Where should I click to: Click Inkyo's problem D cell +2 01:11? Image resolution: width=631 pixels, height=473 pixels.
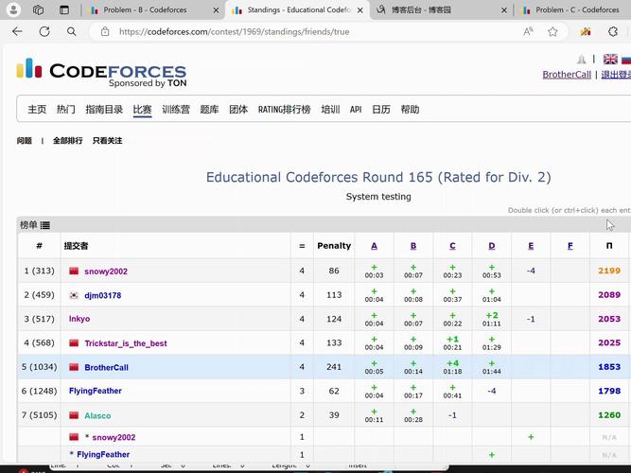pos(492,319)
